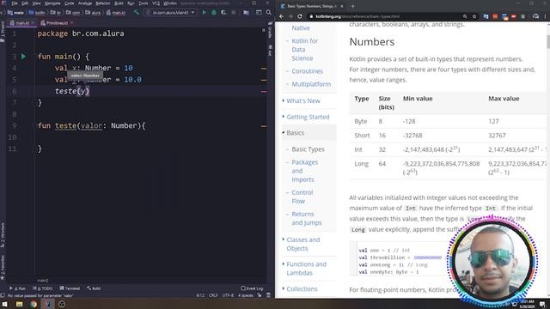Open Chrome from the taskbar
This screenshot has width=550, height=309.
click(34, 304)
